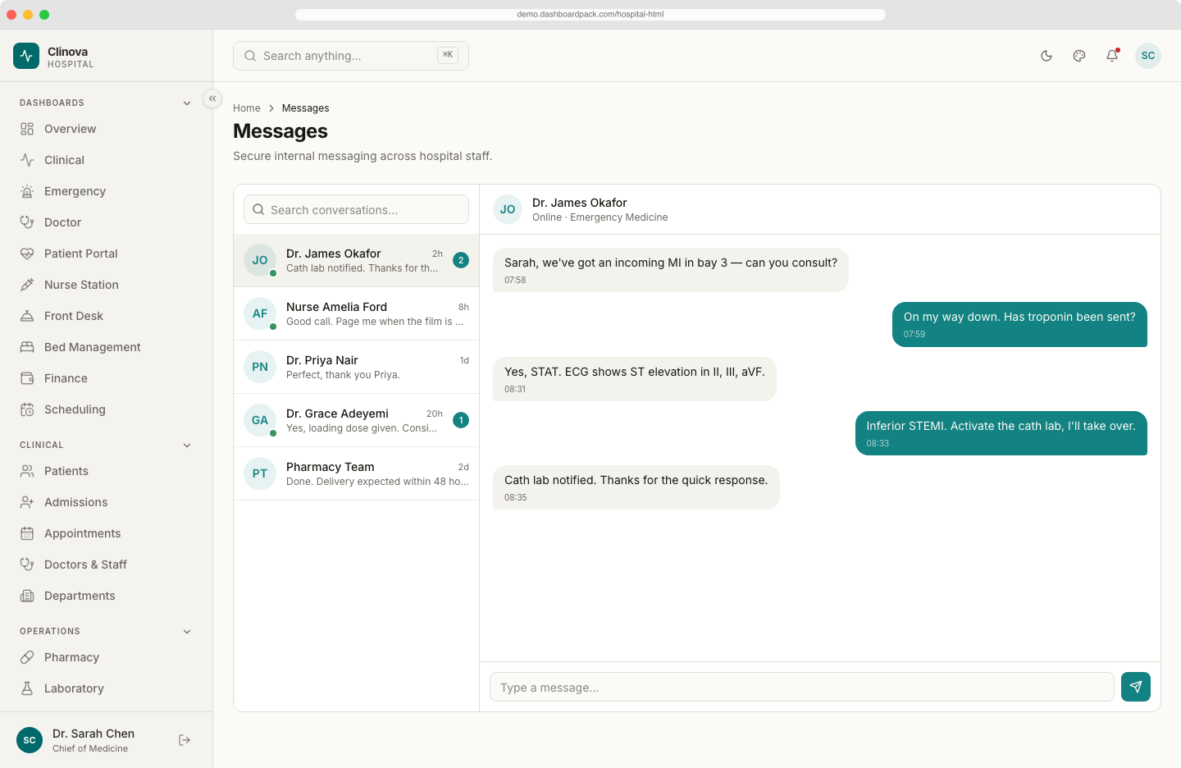Collapse the CLINICAL section chevron
1181x768 pixels.
(x=187, y=446)
